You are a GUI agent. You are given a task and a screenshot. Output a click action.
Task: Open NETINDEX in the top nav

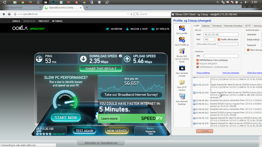tap(57, 21)
